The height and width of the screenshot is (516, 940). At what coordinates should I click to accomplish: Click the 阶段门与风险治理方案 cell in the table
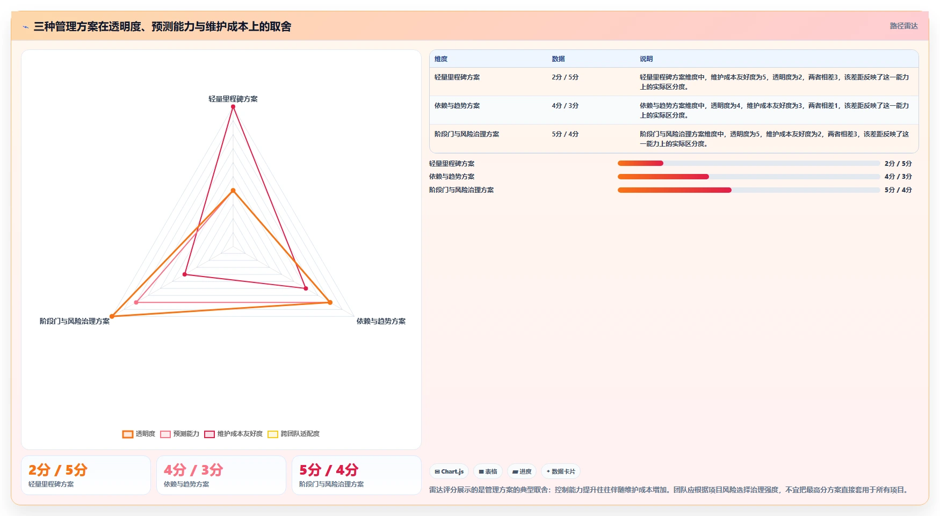[467, 134]
